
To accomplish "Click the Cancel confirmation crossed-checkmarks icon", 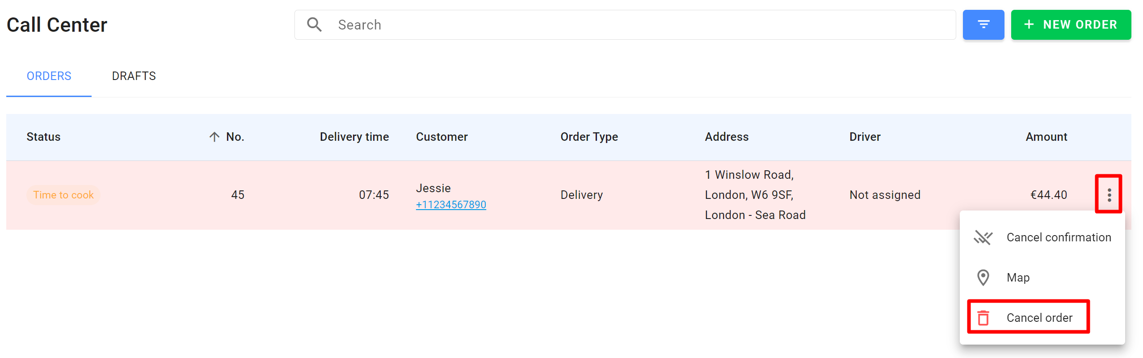I will tap(983, 237).
